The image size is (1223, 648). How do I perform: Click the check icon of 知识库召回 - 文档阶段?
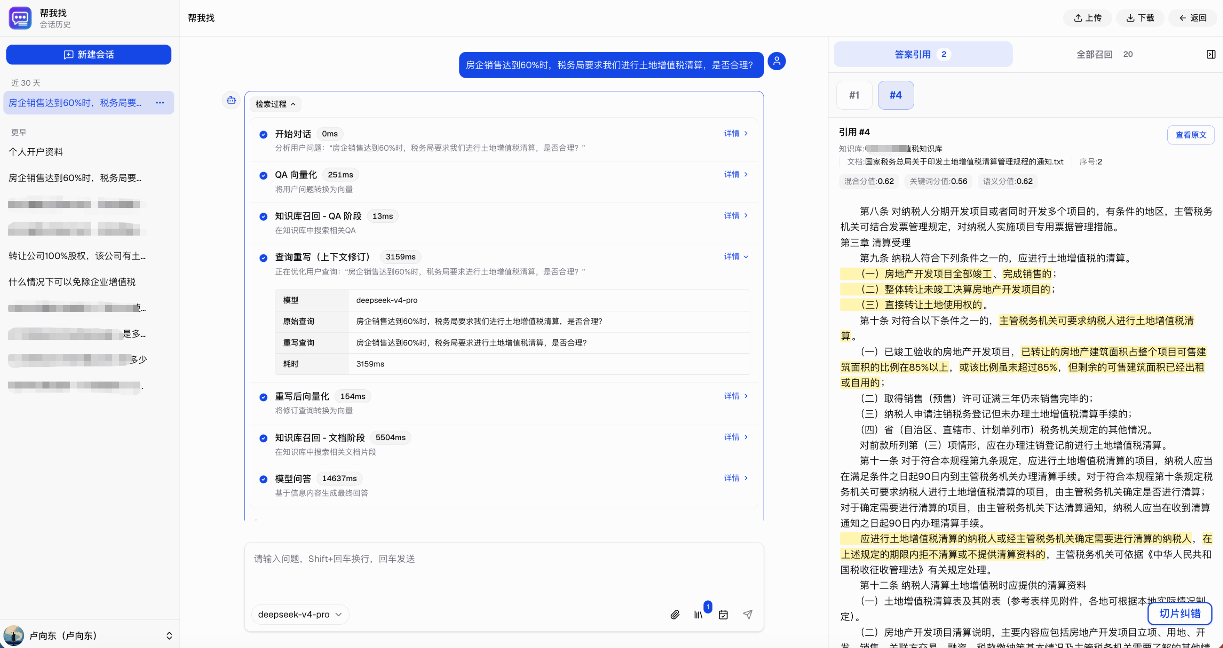tap(264, 438)
